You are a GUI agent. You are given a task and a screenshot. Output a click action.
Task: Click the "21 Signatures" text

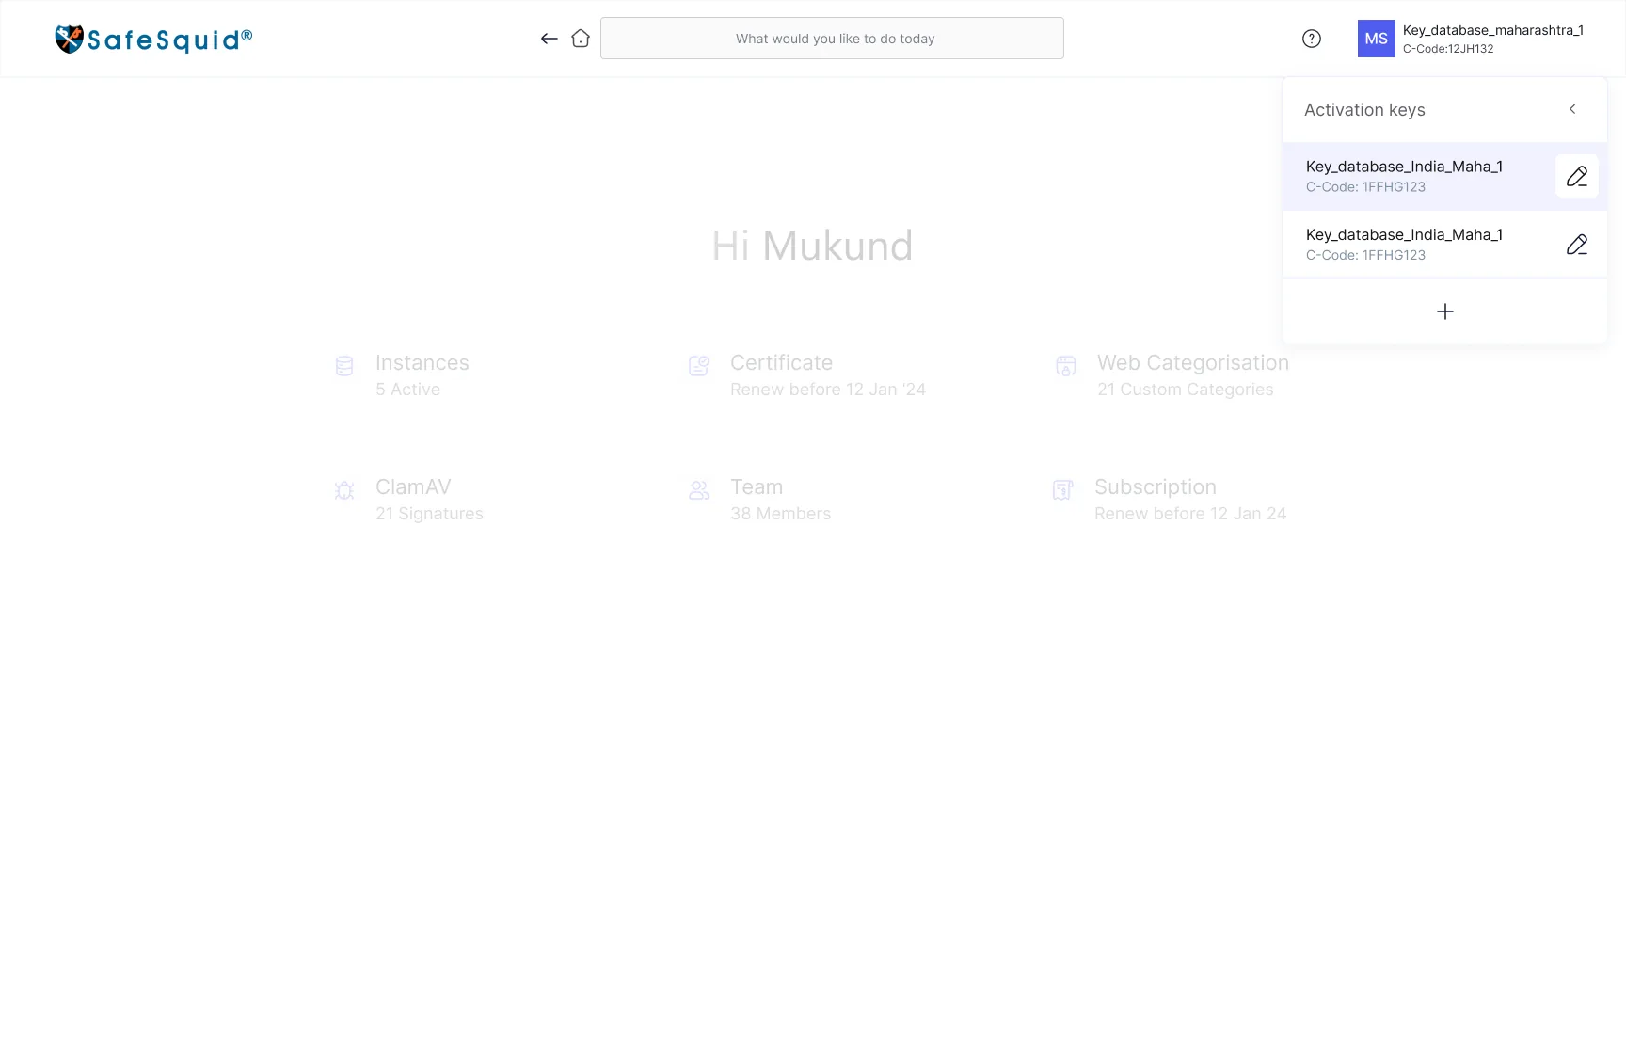(429, 514)
